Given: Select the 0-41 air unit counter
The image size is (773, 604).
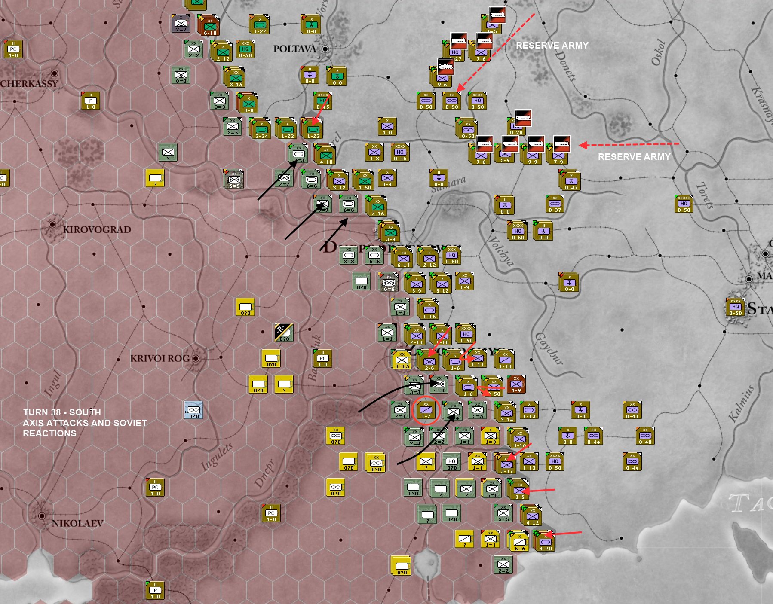Looking at the screenshot, I should click(632, 410).
